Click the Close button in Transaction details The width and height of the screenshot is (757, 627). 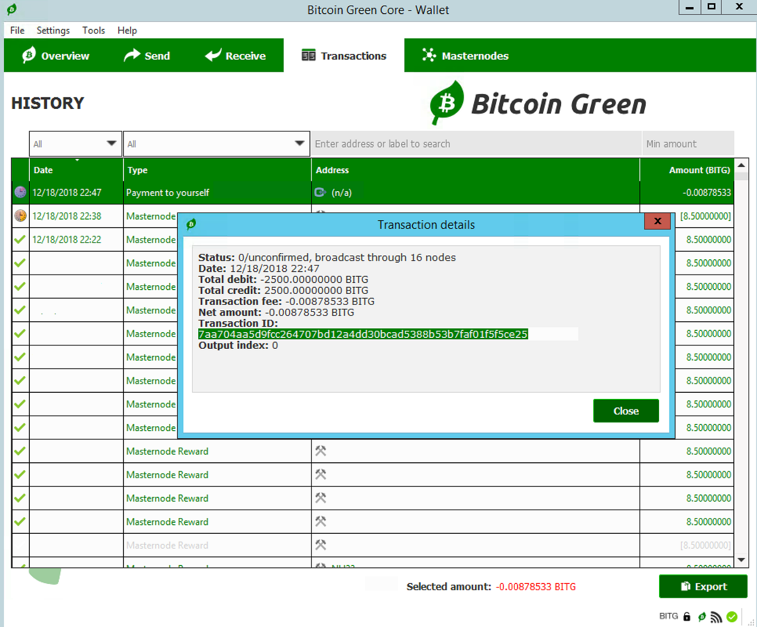pos(626,411)
